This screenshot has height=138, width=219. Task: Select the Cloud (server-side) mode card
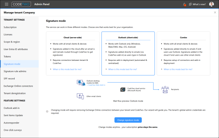(x=73, y=54)
